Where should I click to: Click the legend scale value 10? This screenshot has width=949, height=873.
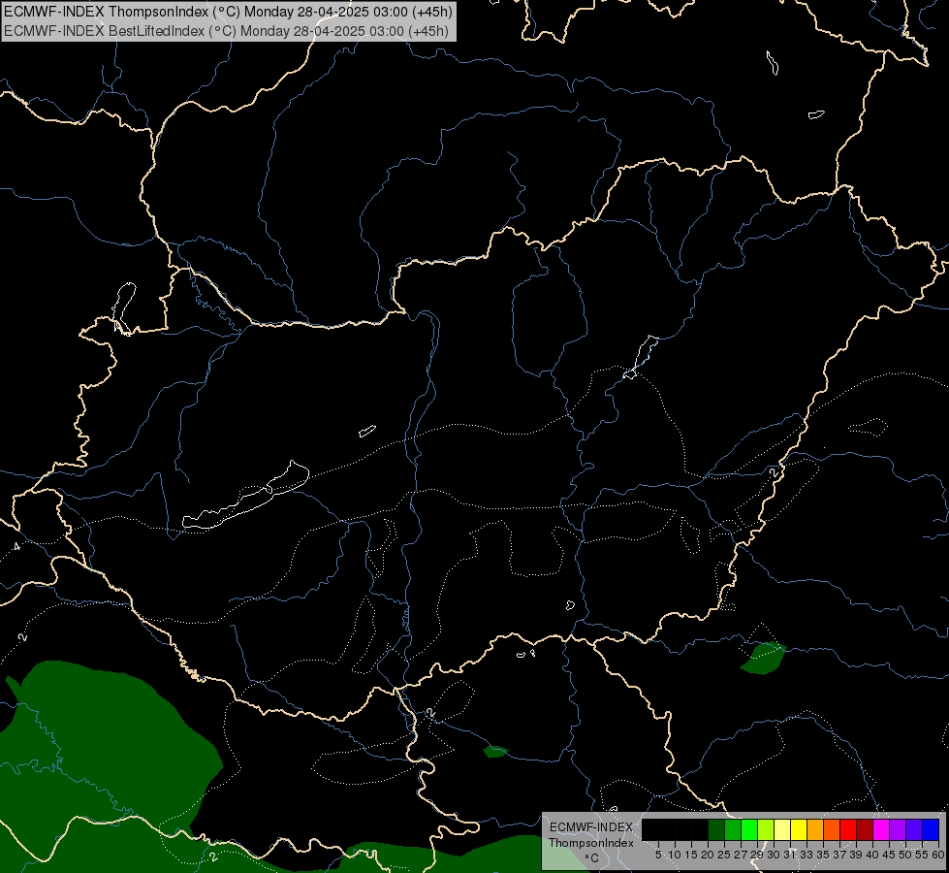coord(675,855)
